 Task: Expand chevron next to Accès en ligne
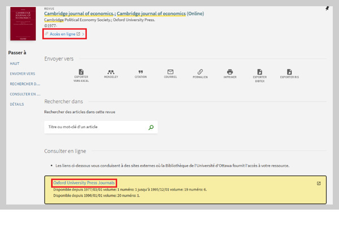coord(83,34)
